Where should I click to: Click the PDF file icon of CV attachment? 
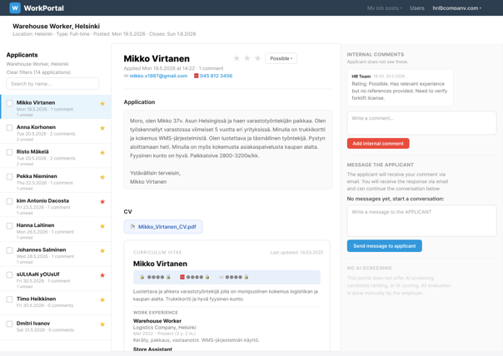pyautogui.click(x=132, y=226)
